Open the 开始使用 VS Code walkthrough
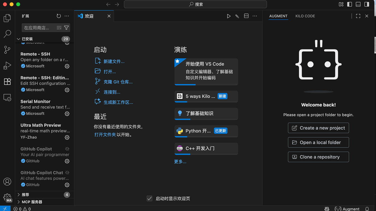 click(x=206, y=72)
